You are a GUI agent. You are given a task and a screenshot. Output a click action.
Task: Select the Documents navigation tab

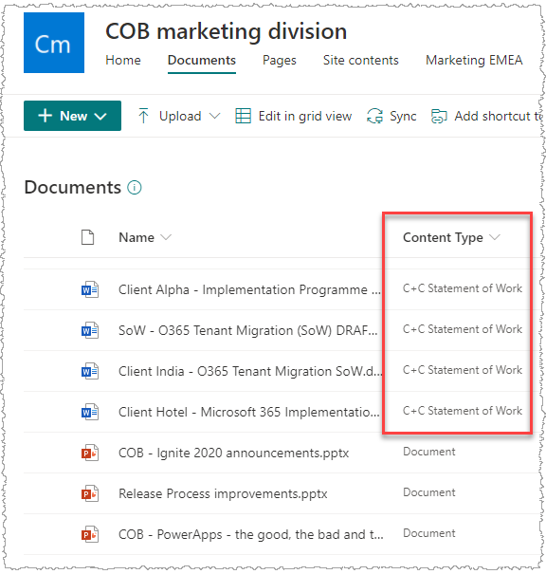coord(202,60)
